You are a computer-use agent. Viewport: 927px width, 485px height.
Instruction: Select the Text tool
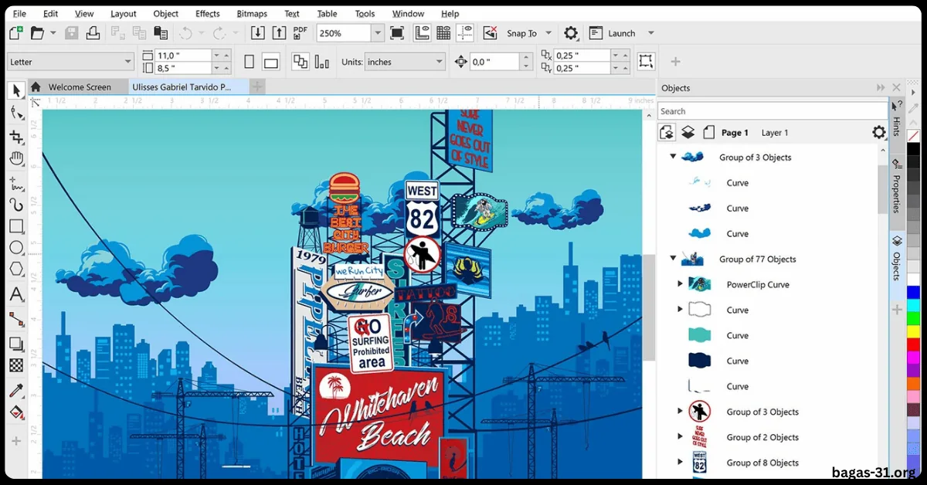15,294
